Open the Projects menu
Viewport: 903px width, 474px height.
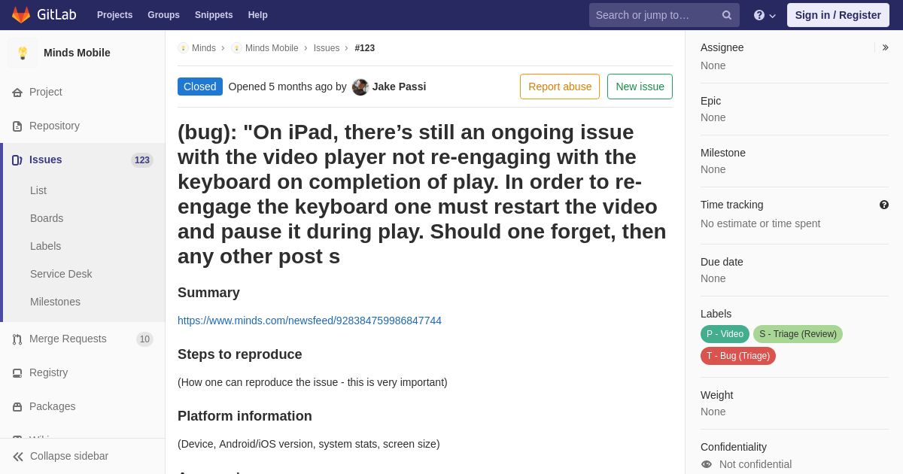(114, 15)
